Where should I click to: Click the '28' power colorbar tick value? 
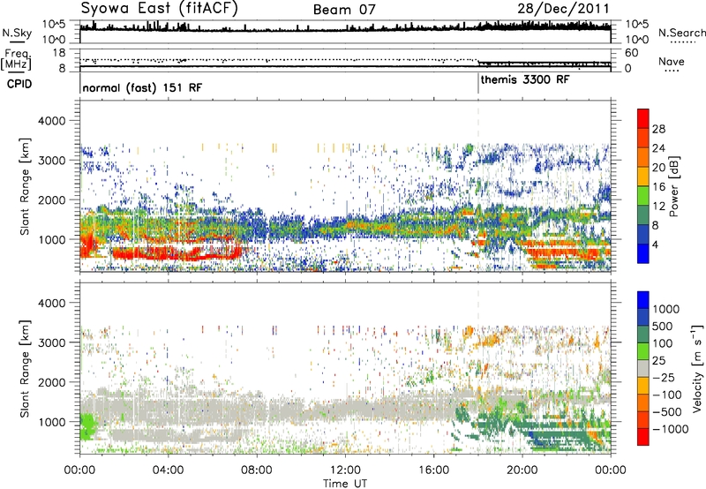tap(658, 129)
